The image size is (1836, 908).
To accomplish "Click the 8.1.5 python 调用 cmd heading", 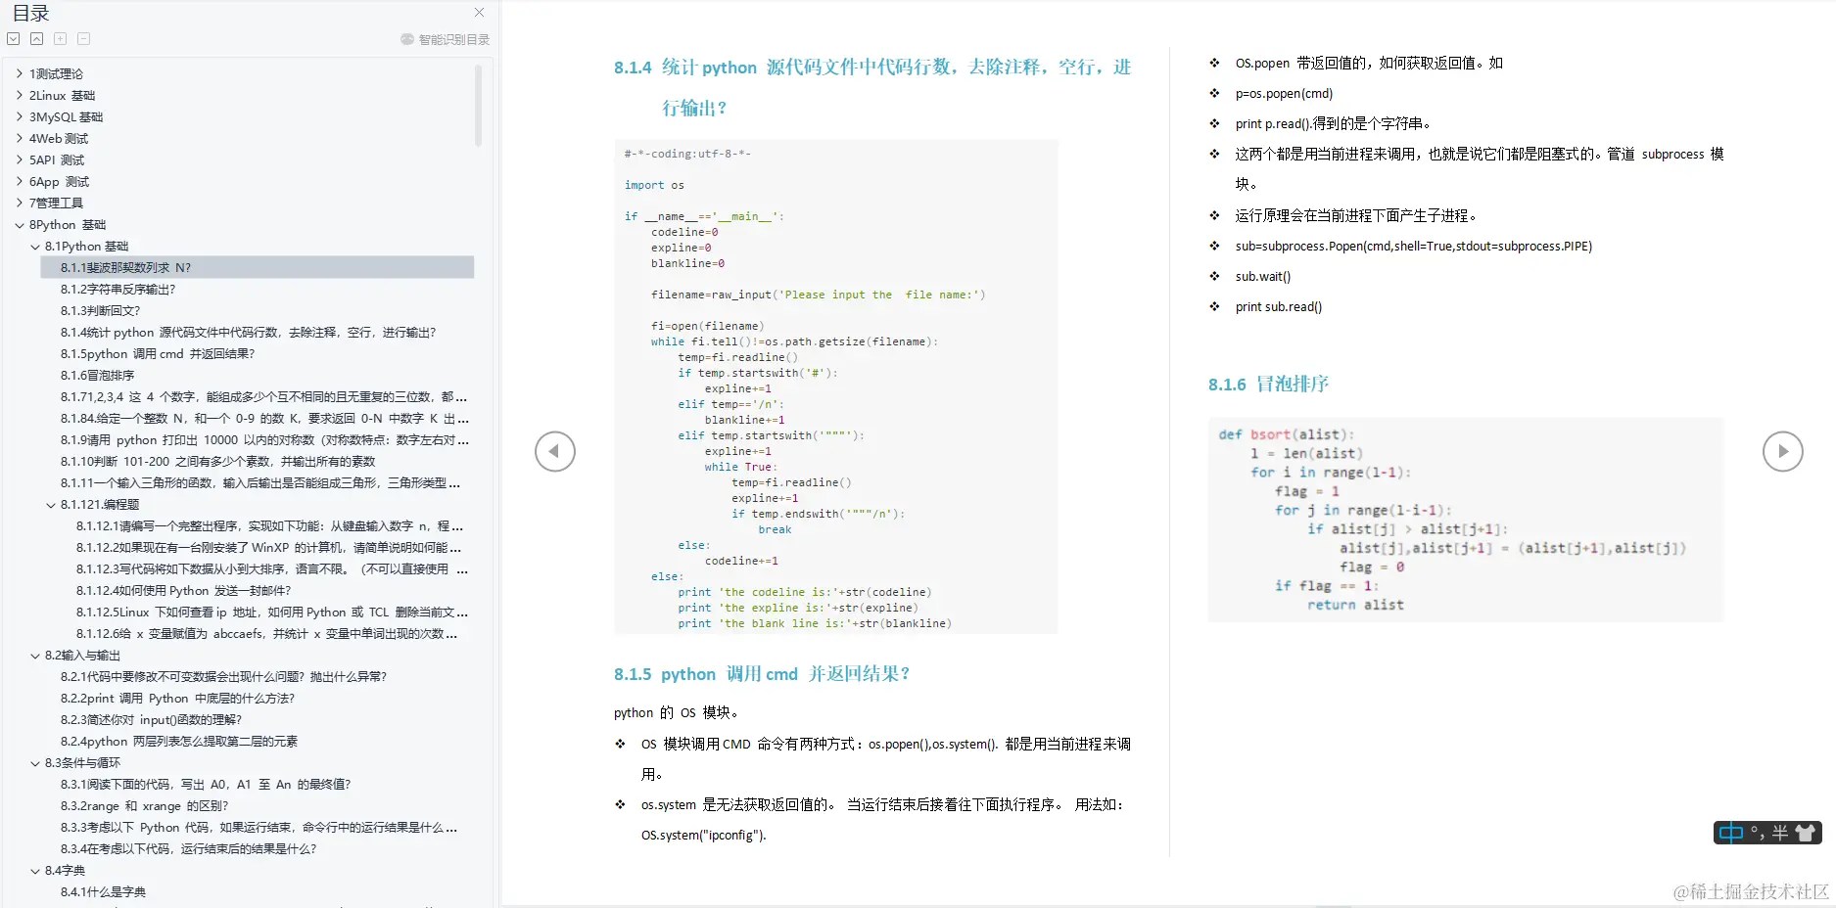I will point(762,673).
